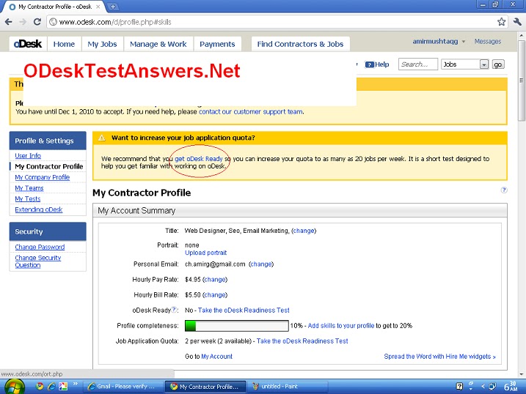
Task: Open My Tests sidebar link
Action: point(27,198)
